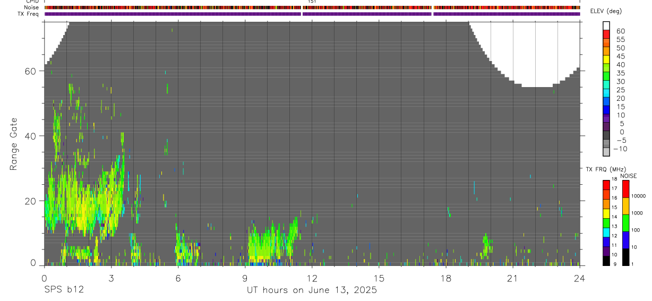652x301 pixels.
Task: Click the 'Noise' row label at top left
Action: [x=32, y=7]
